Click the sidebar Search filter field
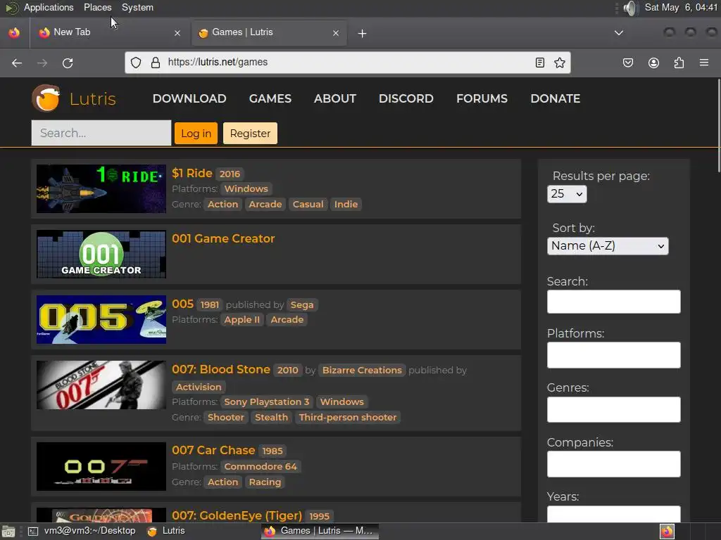 point(613,302)
